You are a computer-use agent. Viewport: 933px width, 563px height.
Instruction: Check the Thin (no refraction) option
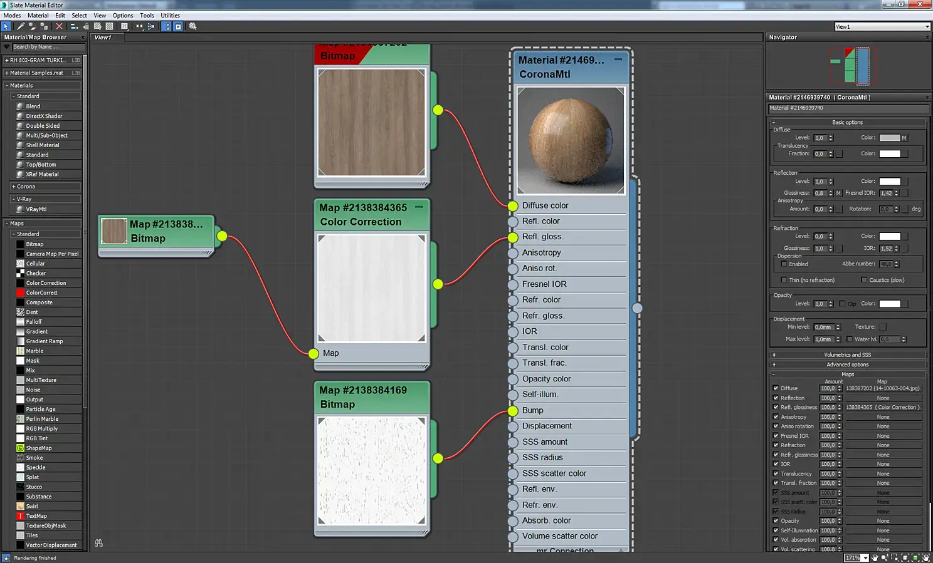tap(784, 280)
